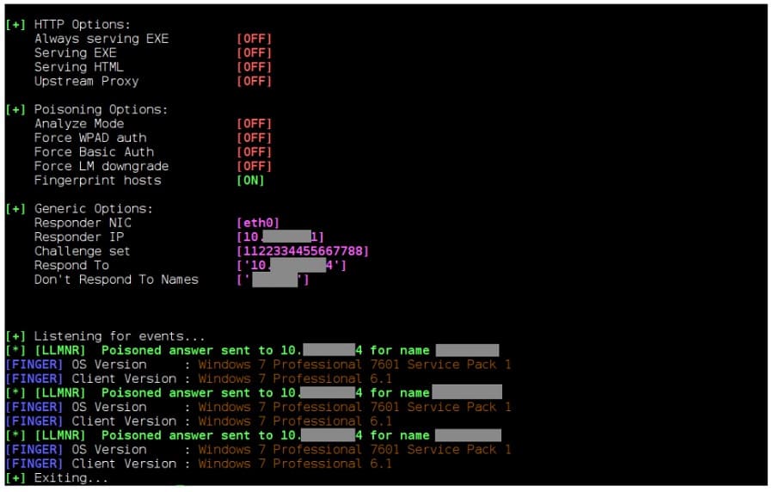Click the Don't Respond To Names label

[116, 280]
